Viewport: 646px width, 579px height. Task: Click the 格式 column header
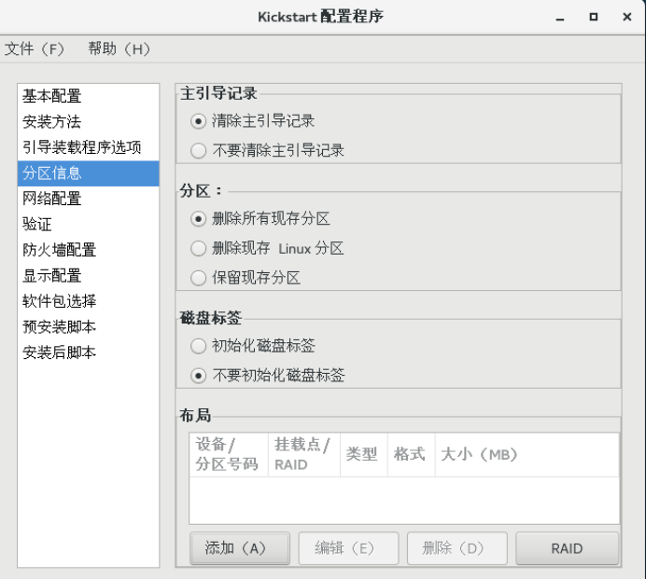pos(411,455)
